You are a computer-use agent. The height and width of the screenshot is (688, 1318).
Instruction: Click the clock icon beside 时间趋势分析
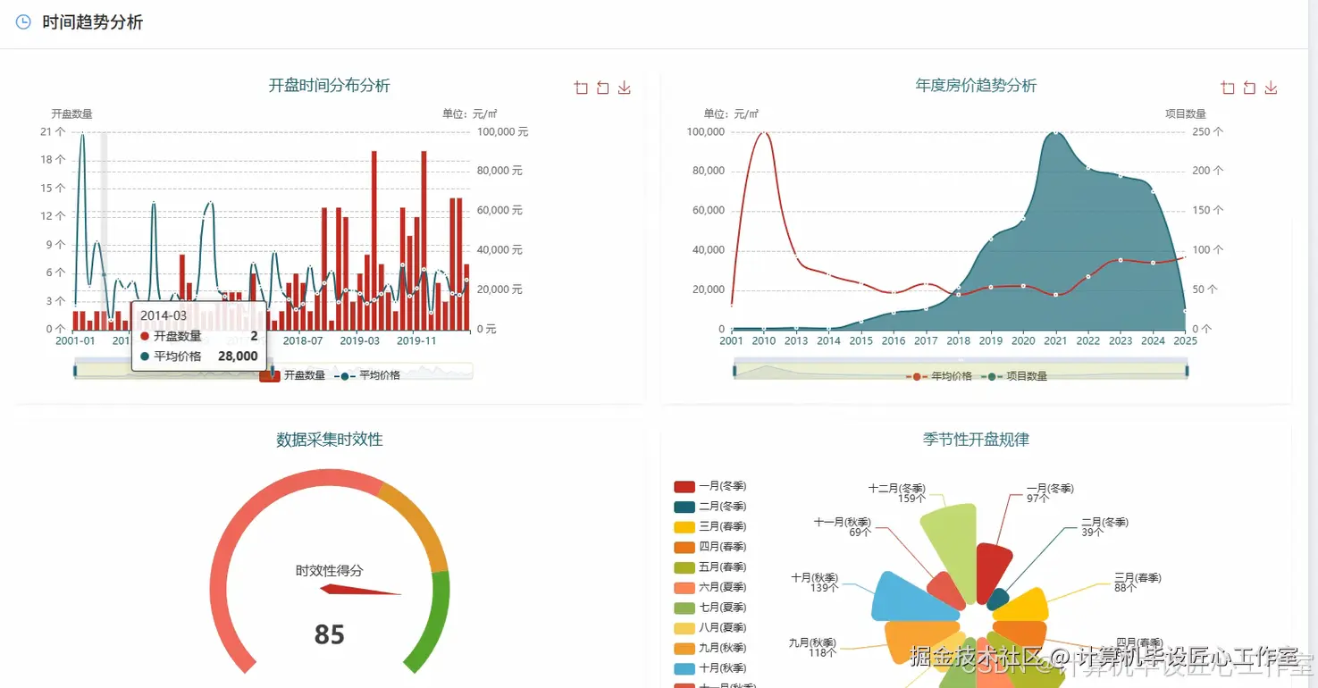point(23,22)
